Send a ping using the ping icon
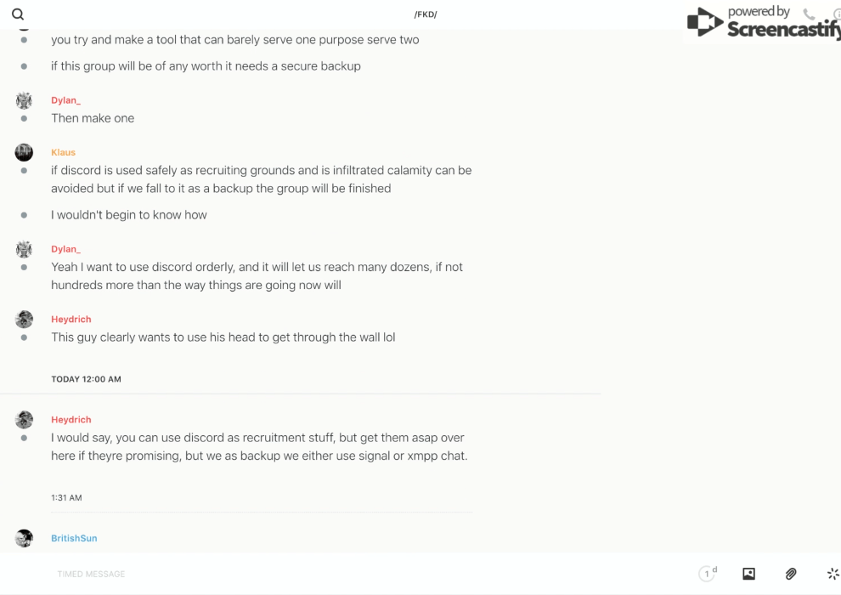 [833, 574]
